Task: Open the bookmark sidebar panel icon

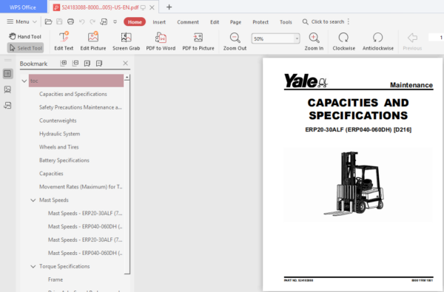Action: tap(7, 74)
